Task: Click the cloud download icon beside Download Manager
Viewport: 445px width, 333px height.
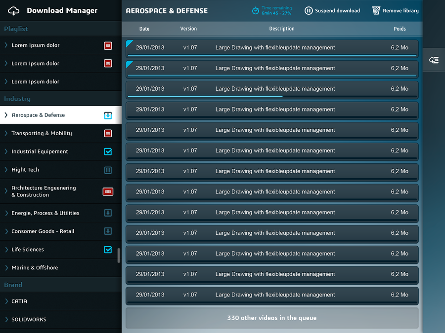Action: point(14,10)
